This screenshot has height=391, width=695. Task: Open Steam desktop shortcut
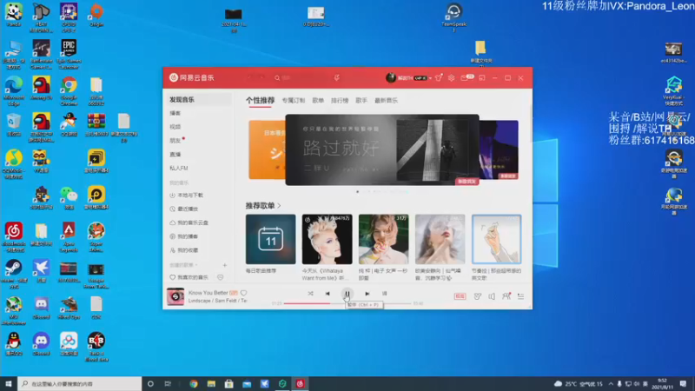click(x=14, y=271)
